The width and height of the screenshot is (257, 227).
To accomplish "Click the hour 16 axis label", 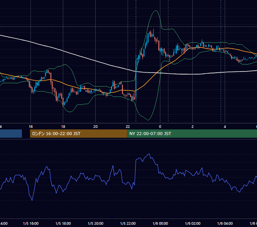I will pos(31,126).
